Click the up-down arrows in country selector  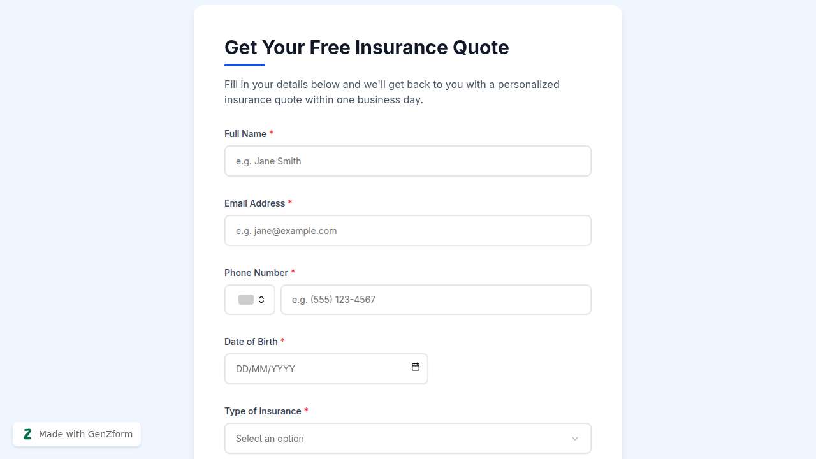pyautogui.click(x=261, y=300)
